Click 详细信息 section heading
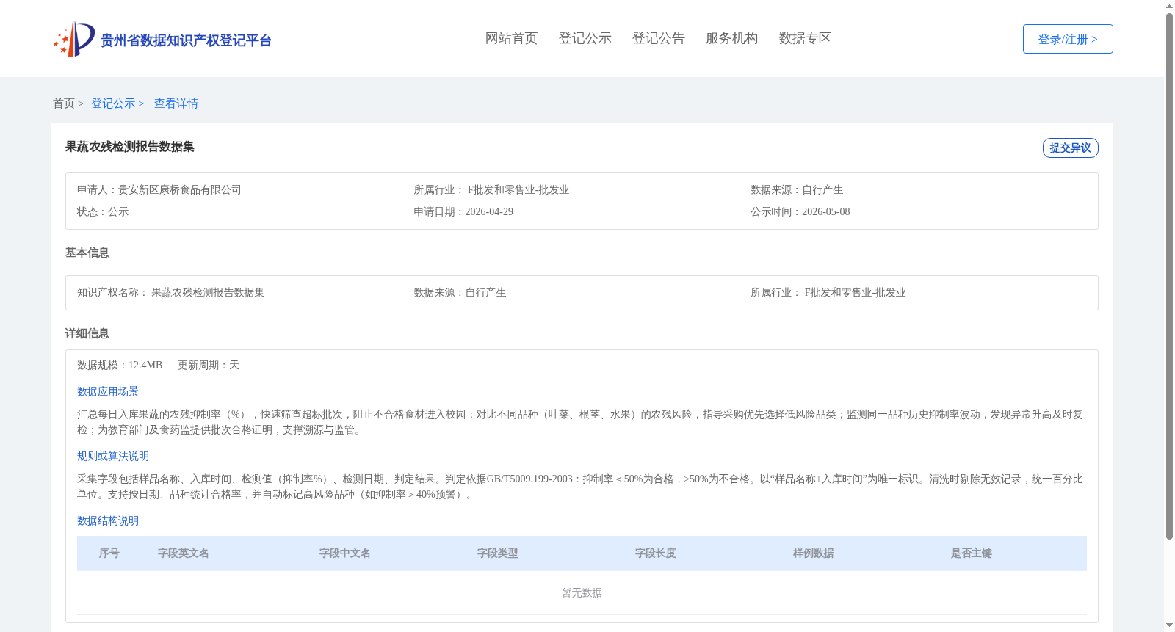 coord(87,333)
